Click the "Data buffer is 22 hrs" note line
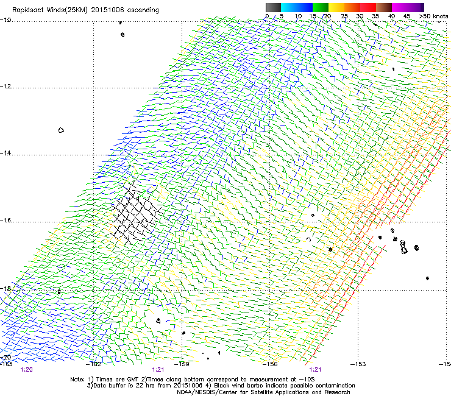 (221, 386)
